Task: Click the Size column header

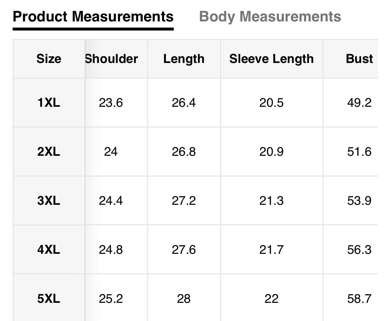Action: click(x=49, y=59)
